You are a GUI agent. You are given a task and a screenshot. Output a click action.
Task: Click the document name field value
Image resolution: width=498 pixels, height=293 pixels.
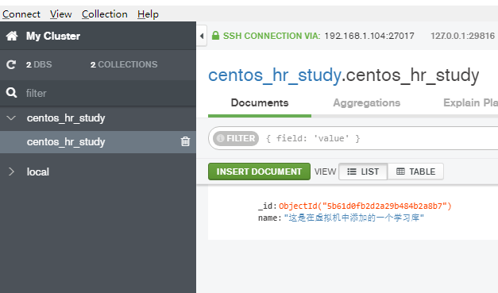coord(353,218)
